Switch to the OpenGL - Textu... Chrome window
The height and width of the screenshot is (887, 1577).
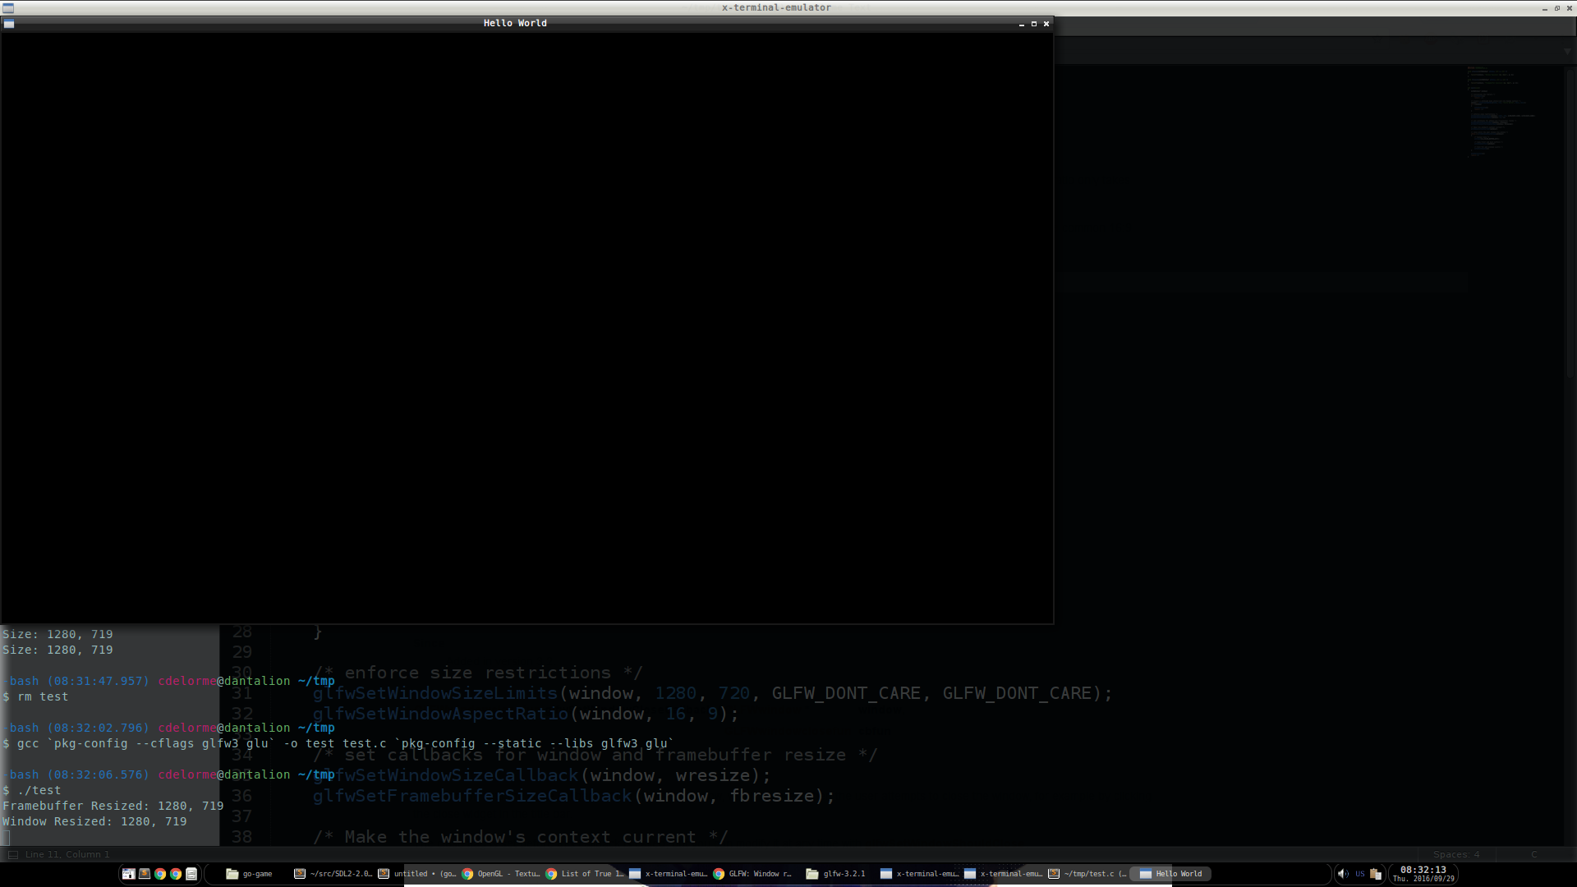(500, 874)
